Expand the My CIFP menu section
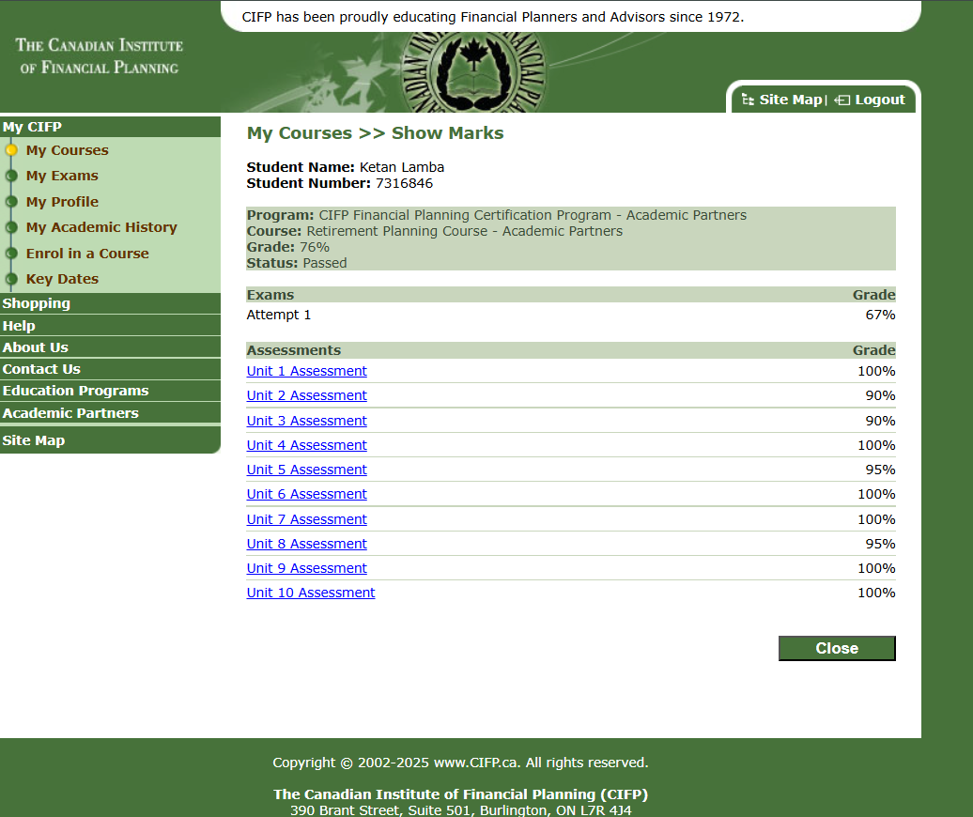Viewport: 973px width, 817px height. pos(110,127)
